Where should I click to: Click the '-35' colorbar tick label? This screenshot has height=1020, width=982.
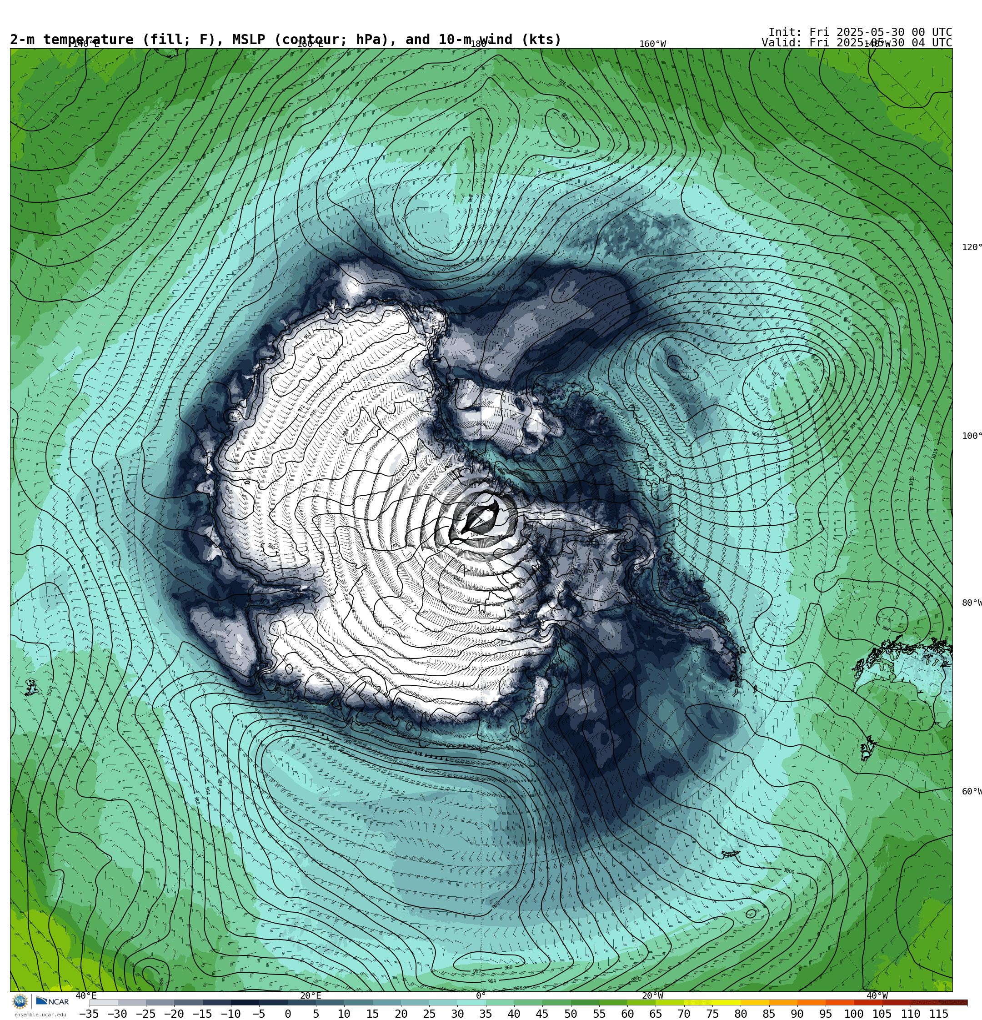click(89, 1014)
